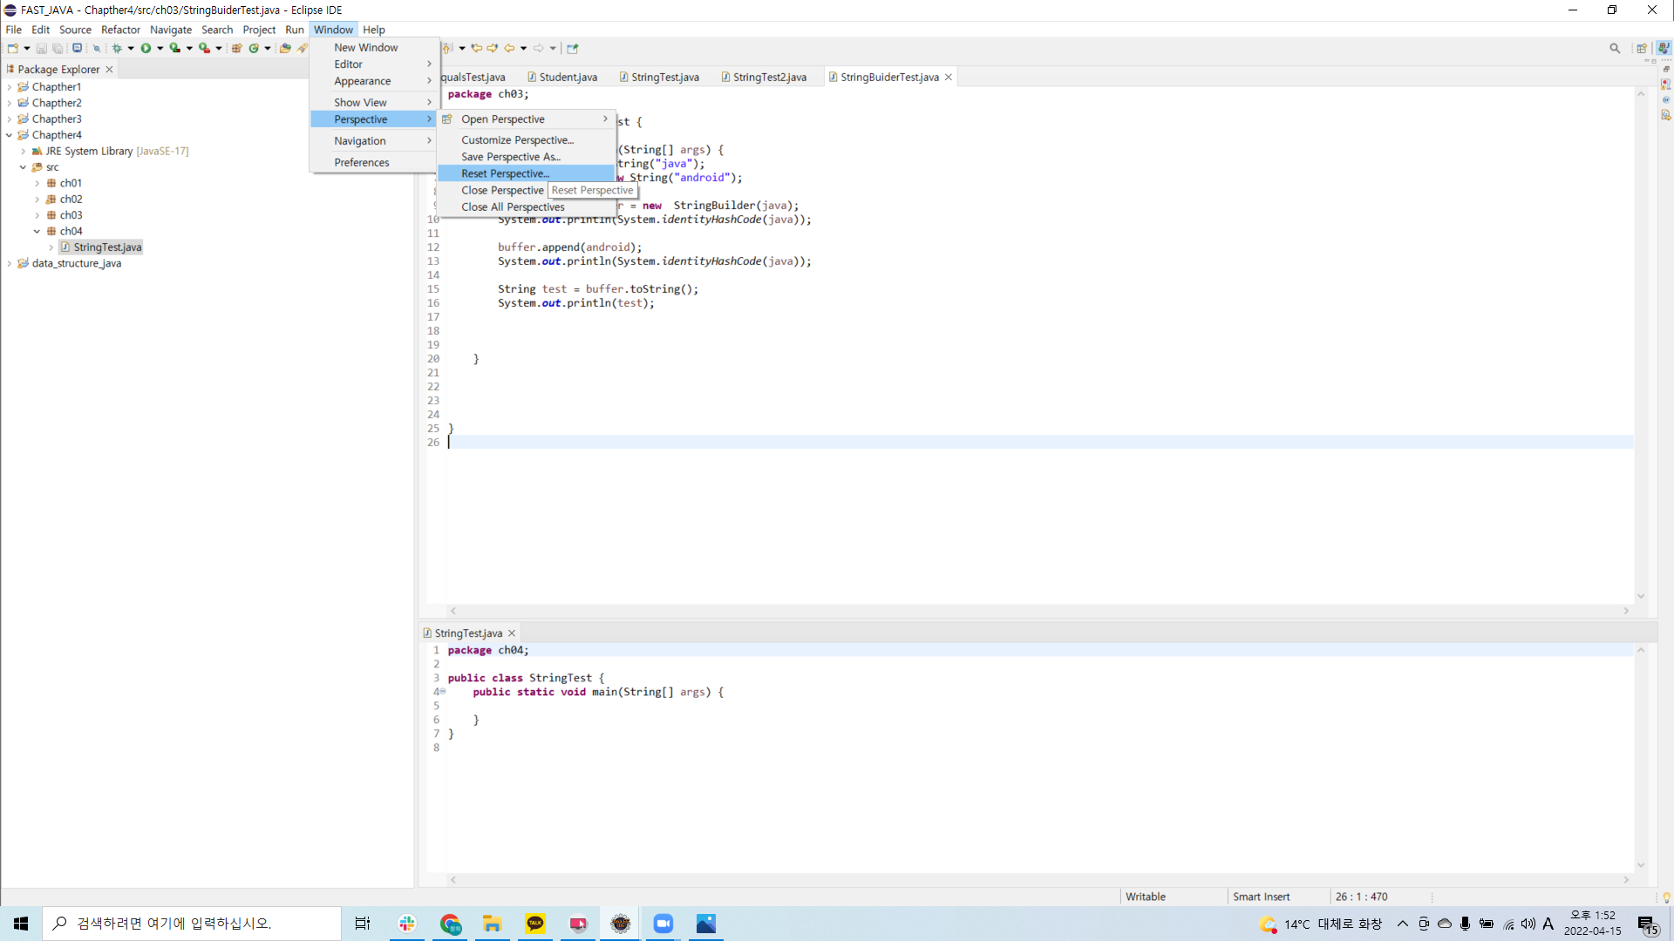
Task: Collapse the ch04 package node
Action: click(x=37, y=232)
